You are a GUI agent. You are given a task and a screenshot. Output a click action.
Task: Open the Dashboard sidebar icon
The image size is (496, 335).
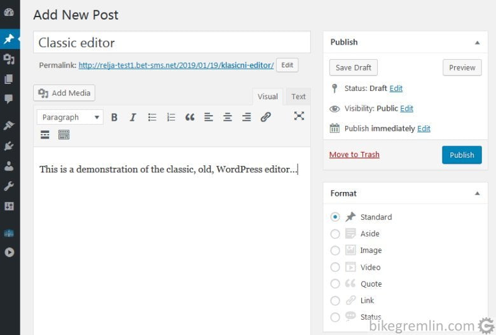pos(9,12)
